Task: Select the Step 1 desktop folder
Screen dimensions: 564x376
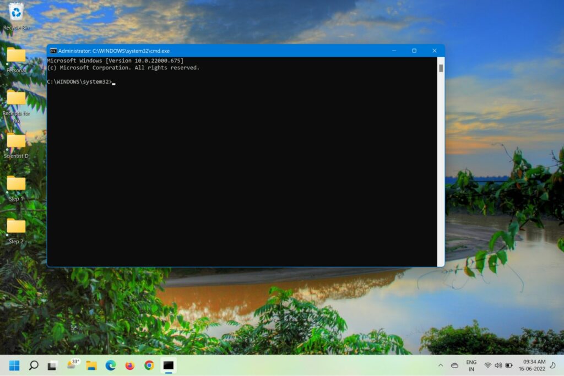Action: tap(16, 184)
